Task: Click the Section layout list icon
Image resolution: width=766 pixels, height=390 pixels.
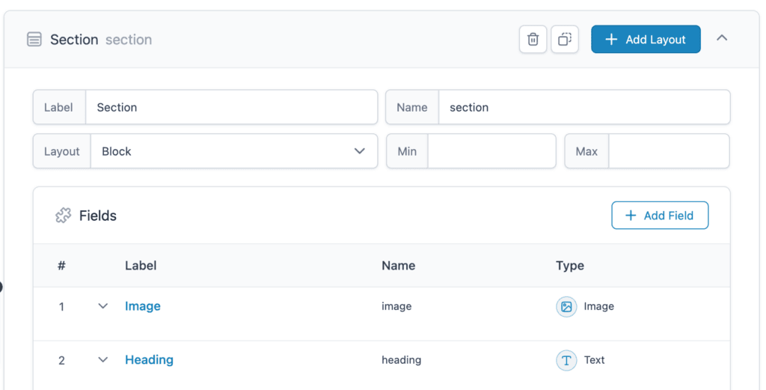Action: (x=34, y=39)
